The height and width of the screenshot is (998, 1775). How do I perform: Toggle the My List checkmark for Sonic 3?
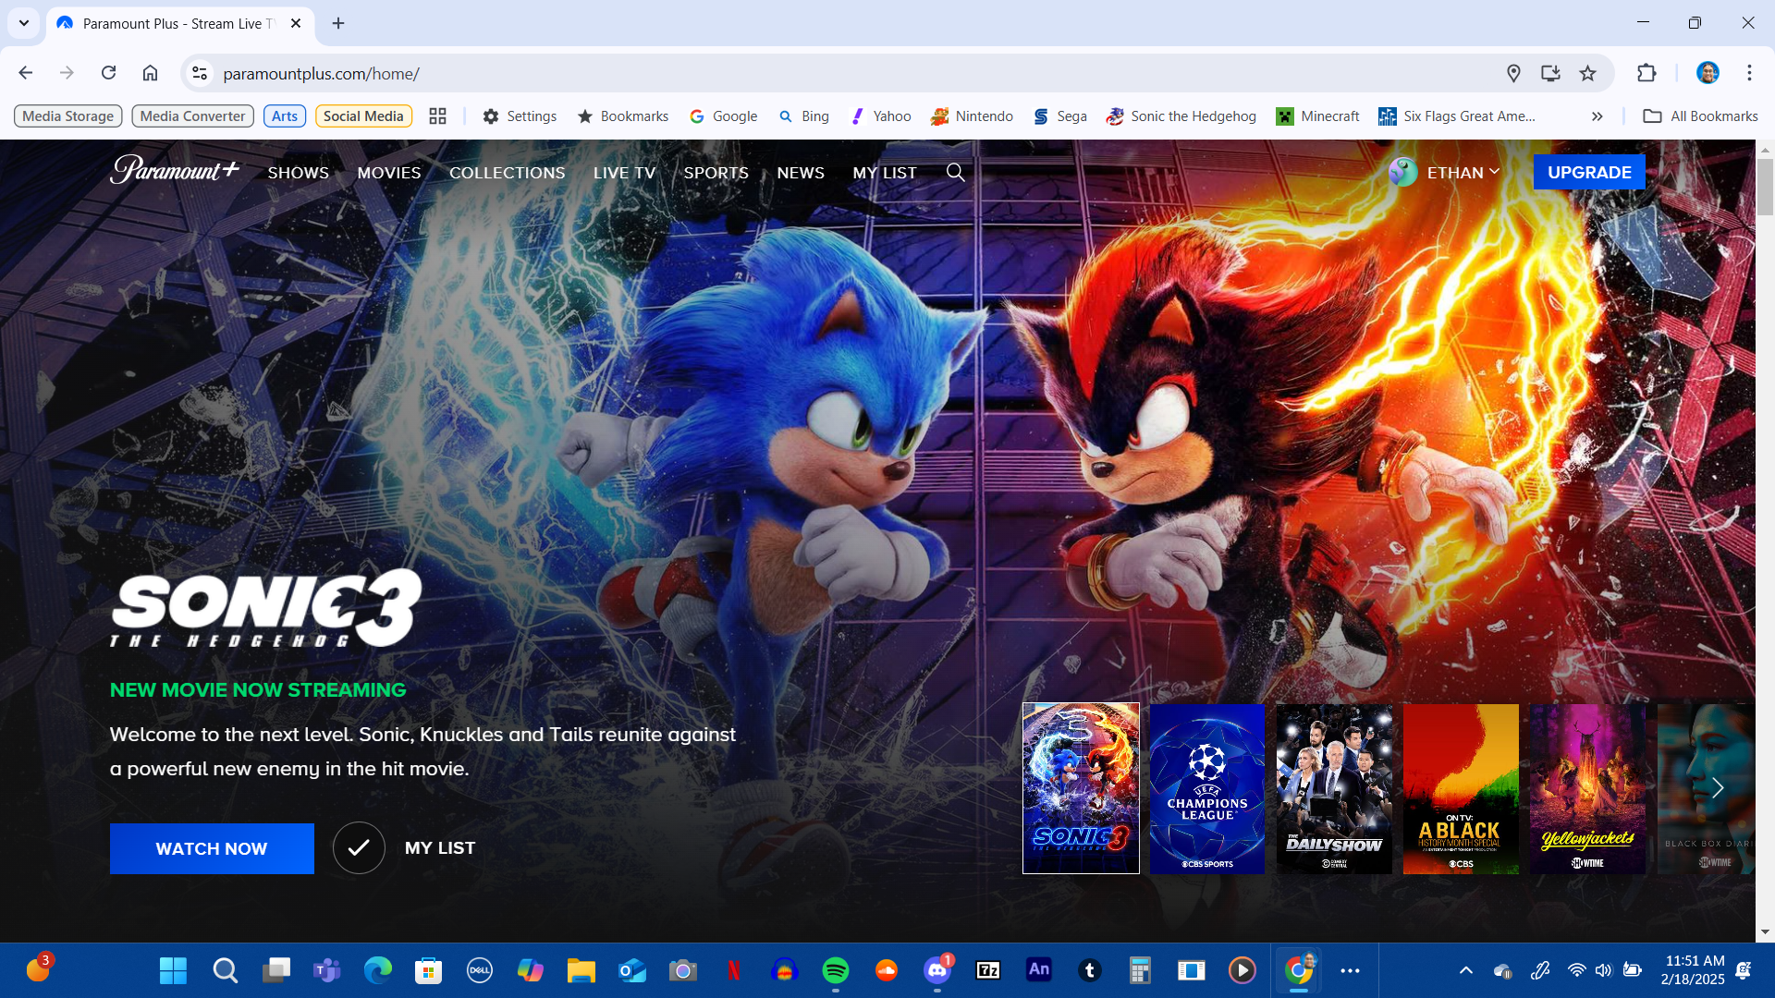coord(359,847)
